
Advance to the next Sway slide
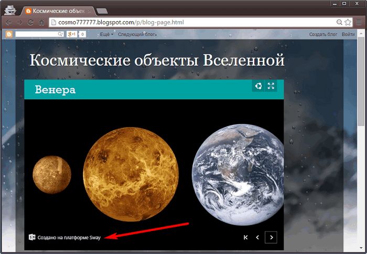[x=271, y=238]
